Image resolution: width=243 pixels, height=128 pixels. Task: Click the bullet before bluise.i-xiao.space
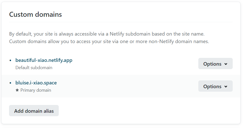click(11, 83)
